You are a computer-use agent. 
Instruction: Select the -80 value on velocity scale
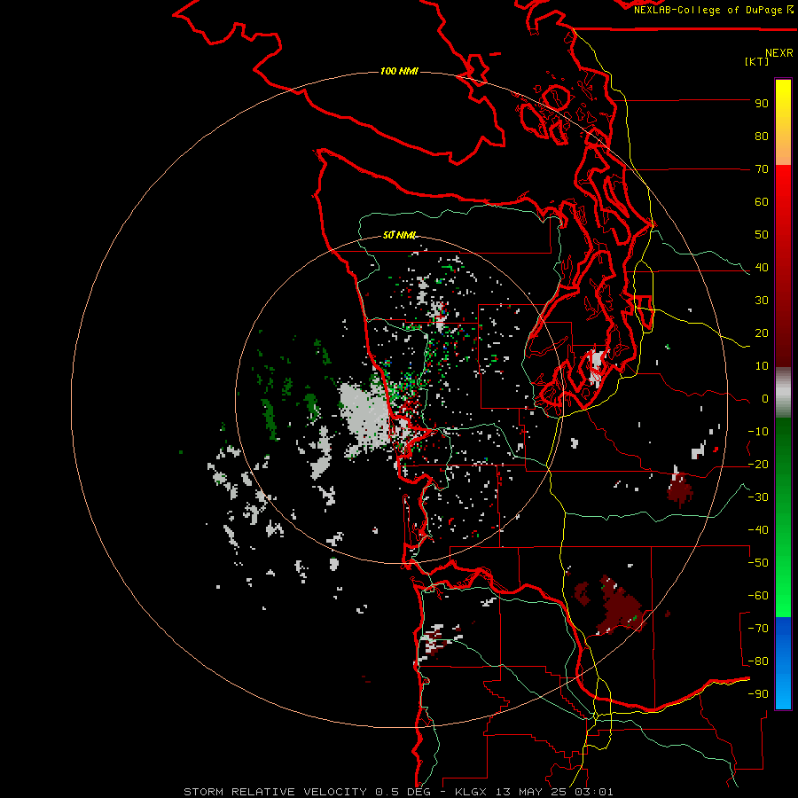(758, 661)
